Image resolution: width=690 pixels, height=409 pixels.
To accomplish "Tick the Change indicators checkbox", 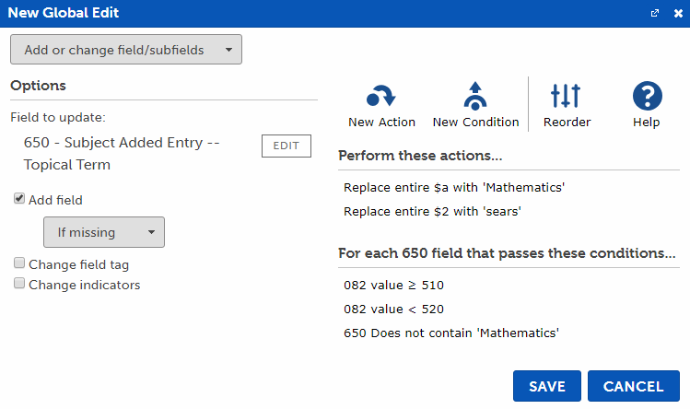I will (x=19, y=285).
